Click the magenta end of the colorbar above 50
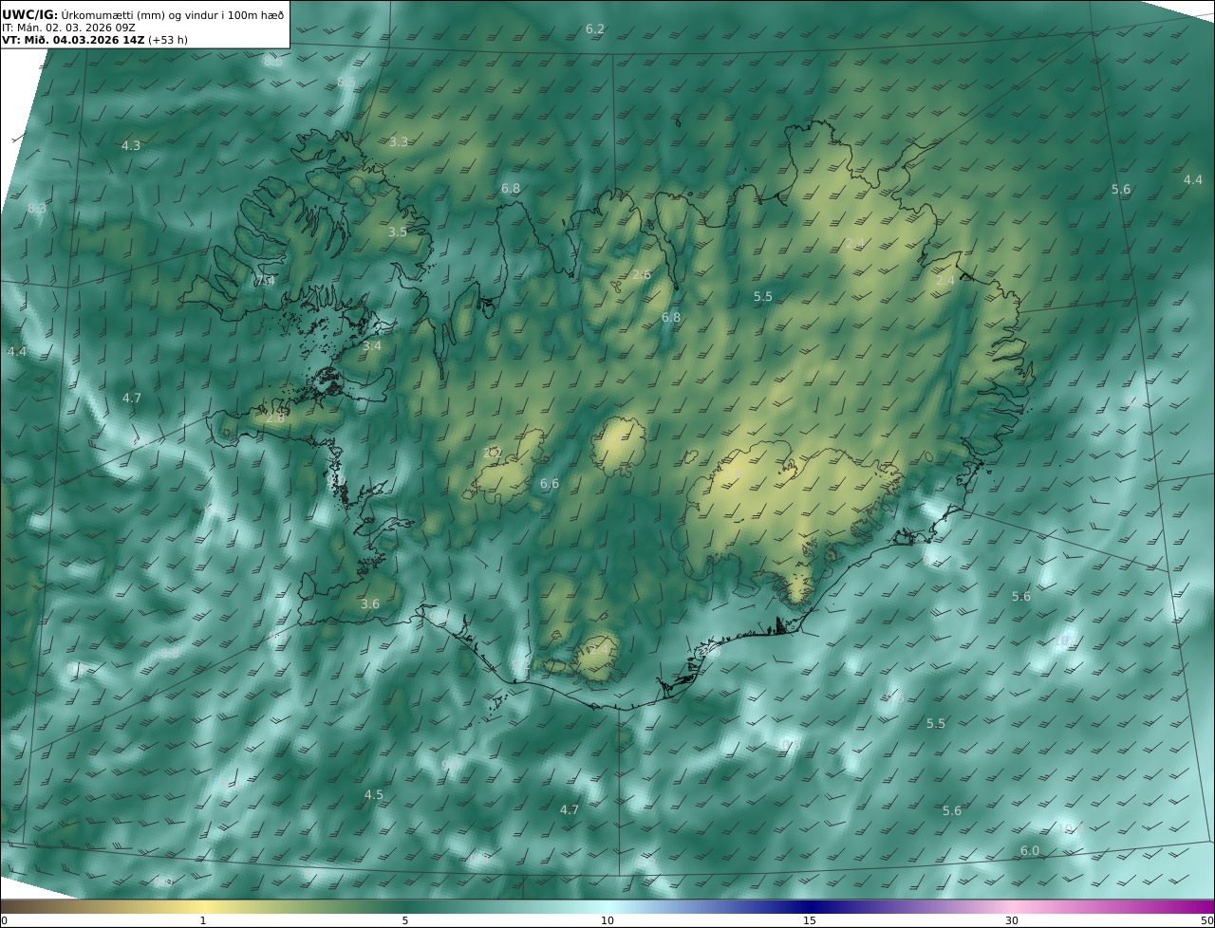 tap(1206, 907)
